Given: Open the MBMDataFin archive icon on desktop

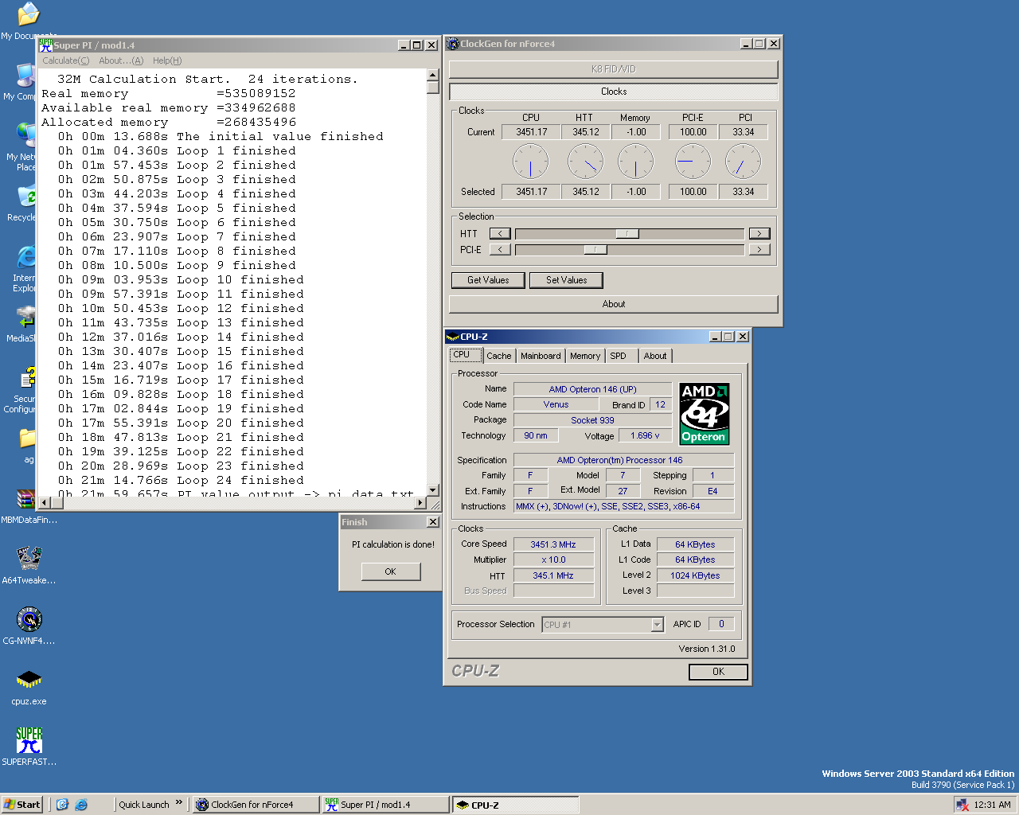Looking at the screenshot, I should [x=26, y=499].
